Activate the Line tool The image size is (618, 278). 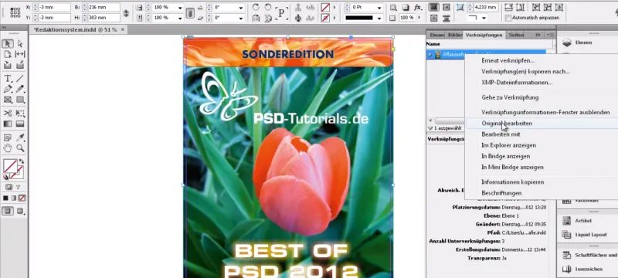pyautogui.click(x=20, y=79)
